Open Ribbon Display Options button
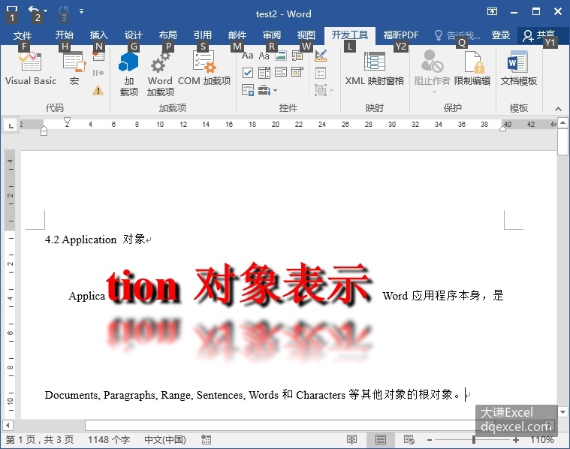The width and height of the screenshot is (570, 449). tap(492, 11)
